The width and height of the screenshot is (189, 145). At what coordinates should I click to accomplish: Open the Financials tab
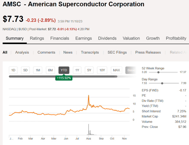[x=60, y=38]
